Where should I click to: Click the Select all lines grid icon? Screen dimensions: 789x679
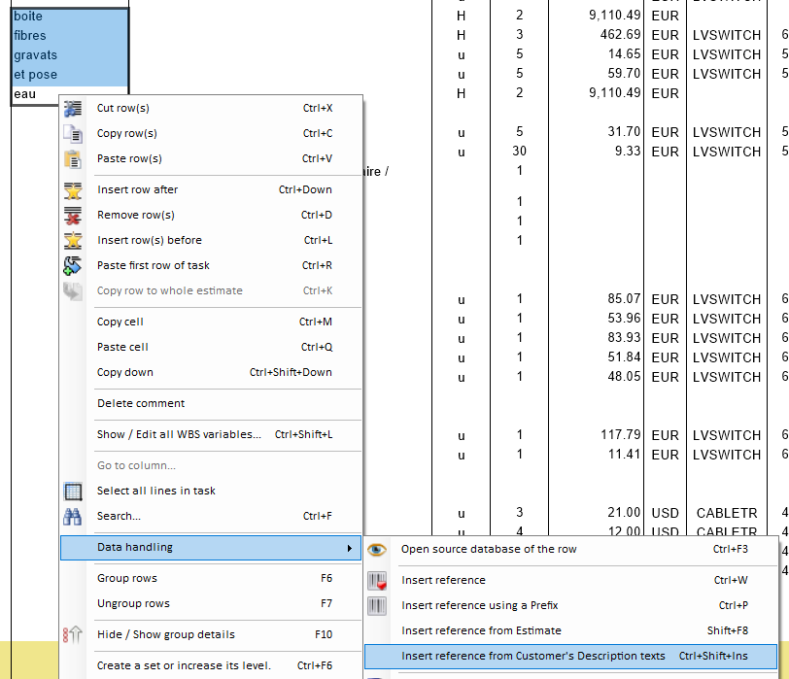73,492
